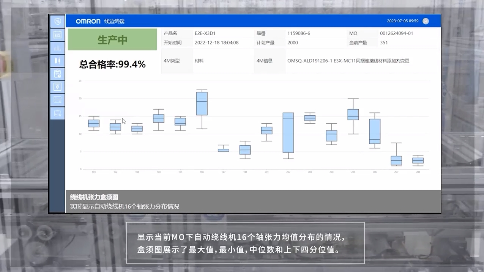Viewport: 484px width, 272px height.
Task: Click the MO number 0012624094-01
Action: click(x=396, y=33)
